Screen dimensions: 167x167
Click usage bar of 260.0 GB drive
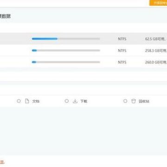(x=66, y=62)
